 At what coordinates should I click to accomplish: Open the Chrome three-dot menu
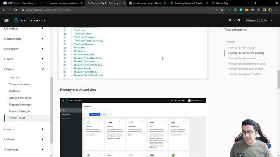(x=276, y=10)
